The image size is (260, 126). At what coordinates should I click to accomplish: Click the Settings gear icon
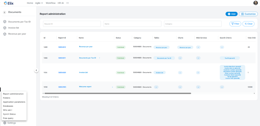pyautogui.click(x=5, y=123)
